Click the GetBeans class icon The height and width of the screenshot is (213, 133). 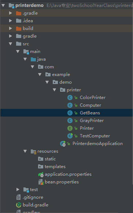(70, 113)
